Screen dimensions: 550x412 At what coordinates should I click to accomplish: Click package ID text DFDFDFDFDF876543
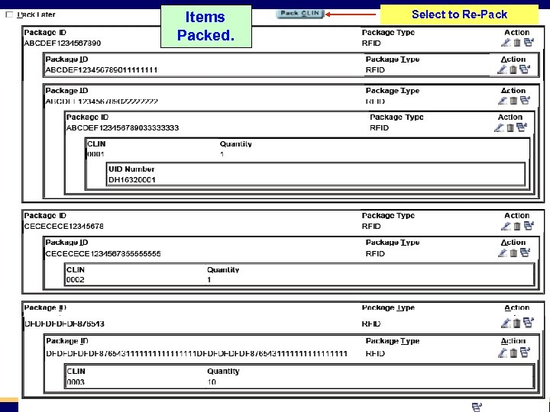[x=64, y=323]
